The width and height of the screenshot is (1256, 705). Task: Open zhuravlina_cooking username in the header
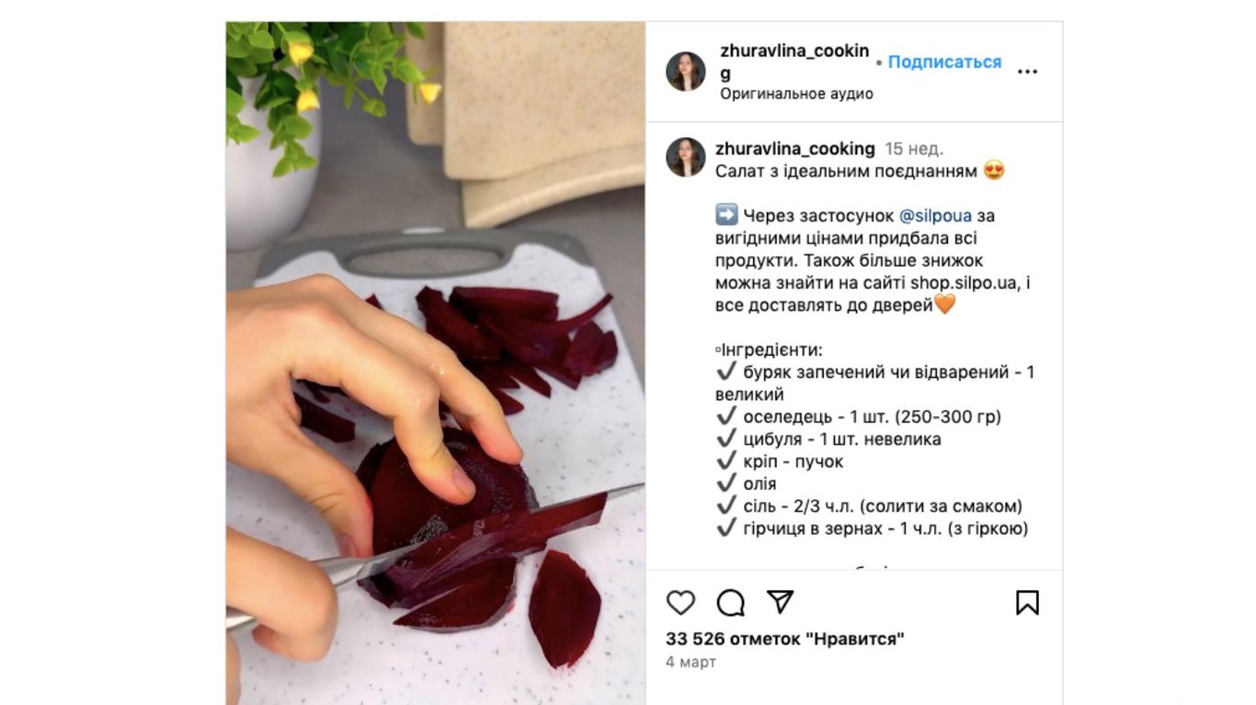(x=794, y=62)
